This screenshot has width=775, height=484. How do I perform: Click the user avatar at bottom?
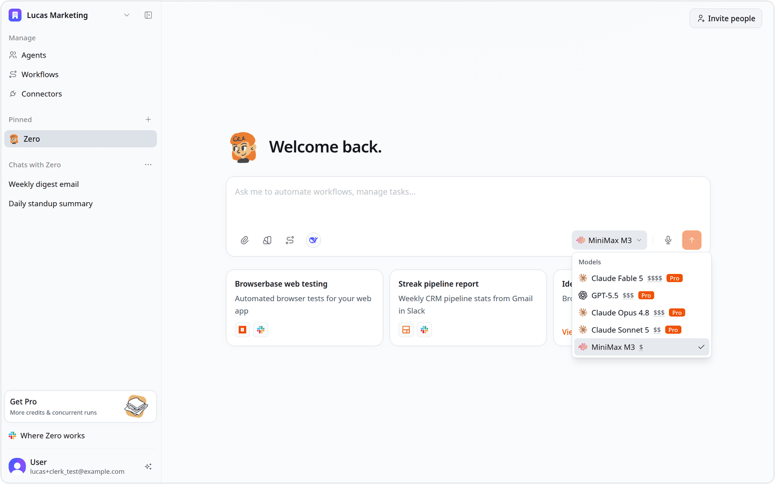pos(17,467)
